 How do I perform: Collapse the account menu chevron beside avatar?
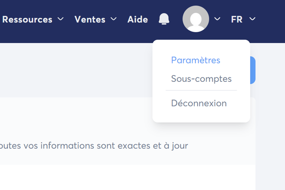217,19
